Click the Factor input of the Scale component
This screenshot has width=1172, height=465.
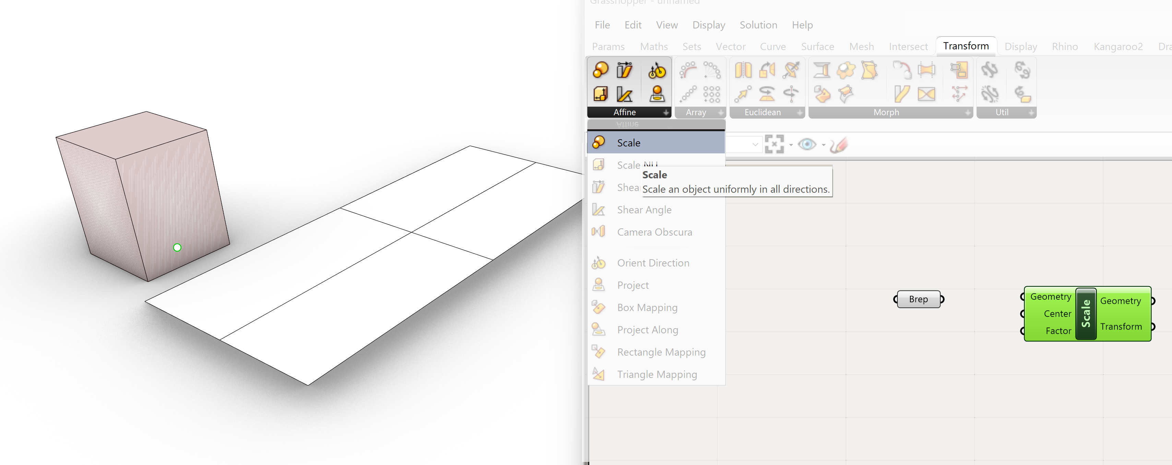pyautogui.click(x=1058, y=331)
